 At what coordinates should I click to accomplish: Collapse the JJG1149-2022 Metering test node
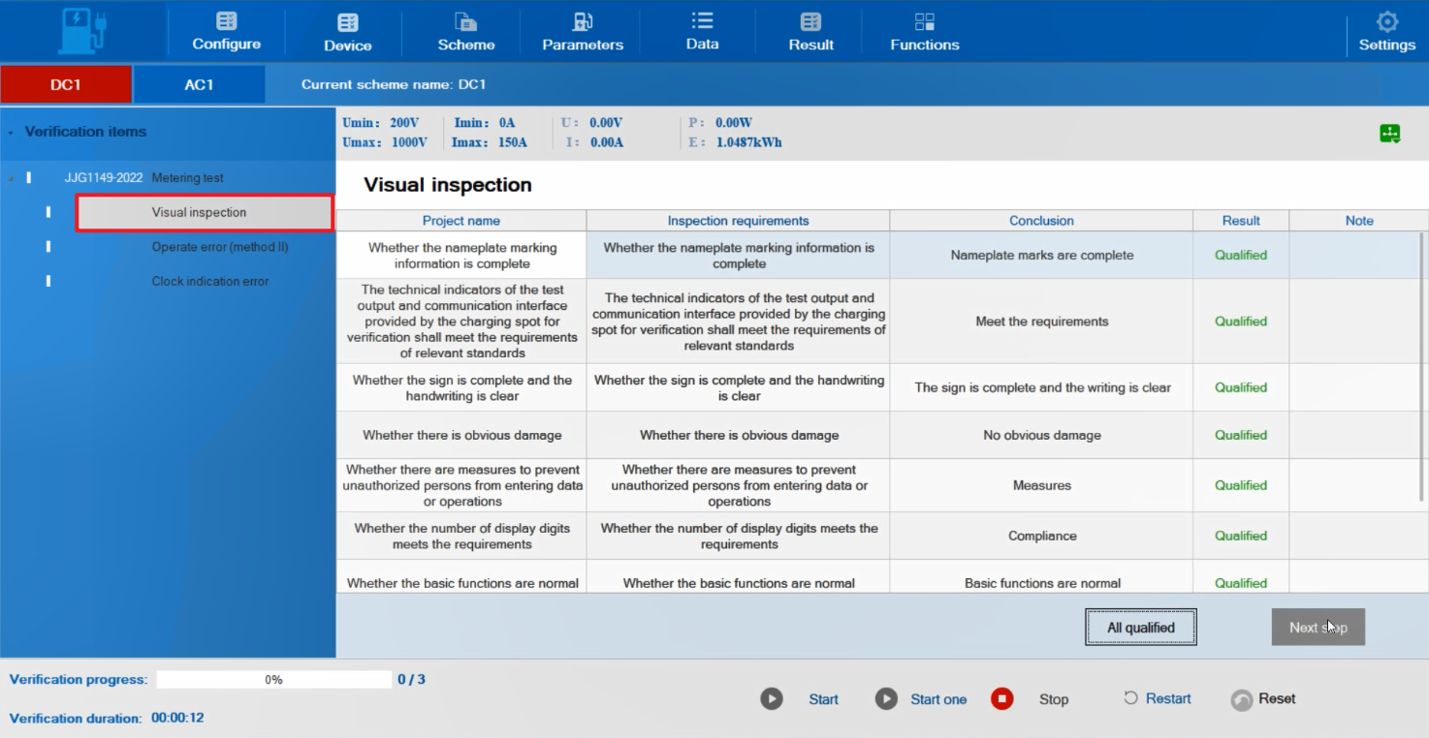pos(12,178)
